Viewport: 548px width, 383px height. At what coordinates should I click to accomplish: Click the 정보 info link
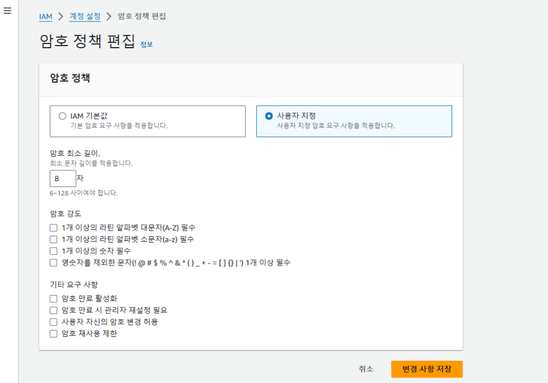pos(147,44)
